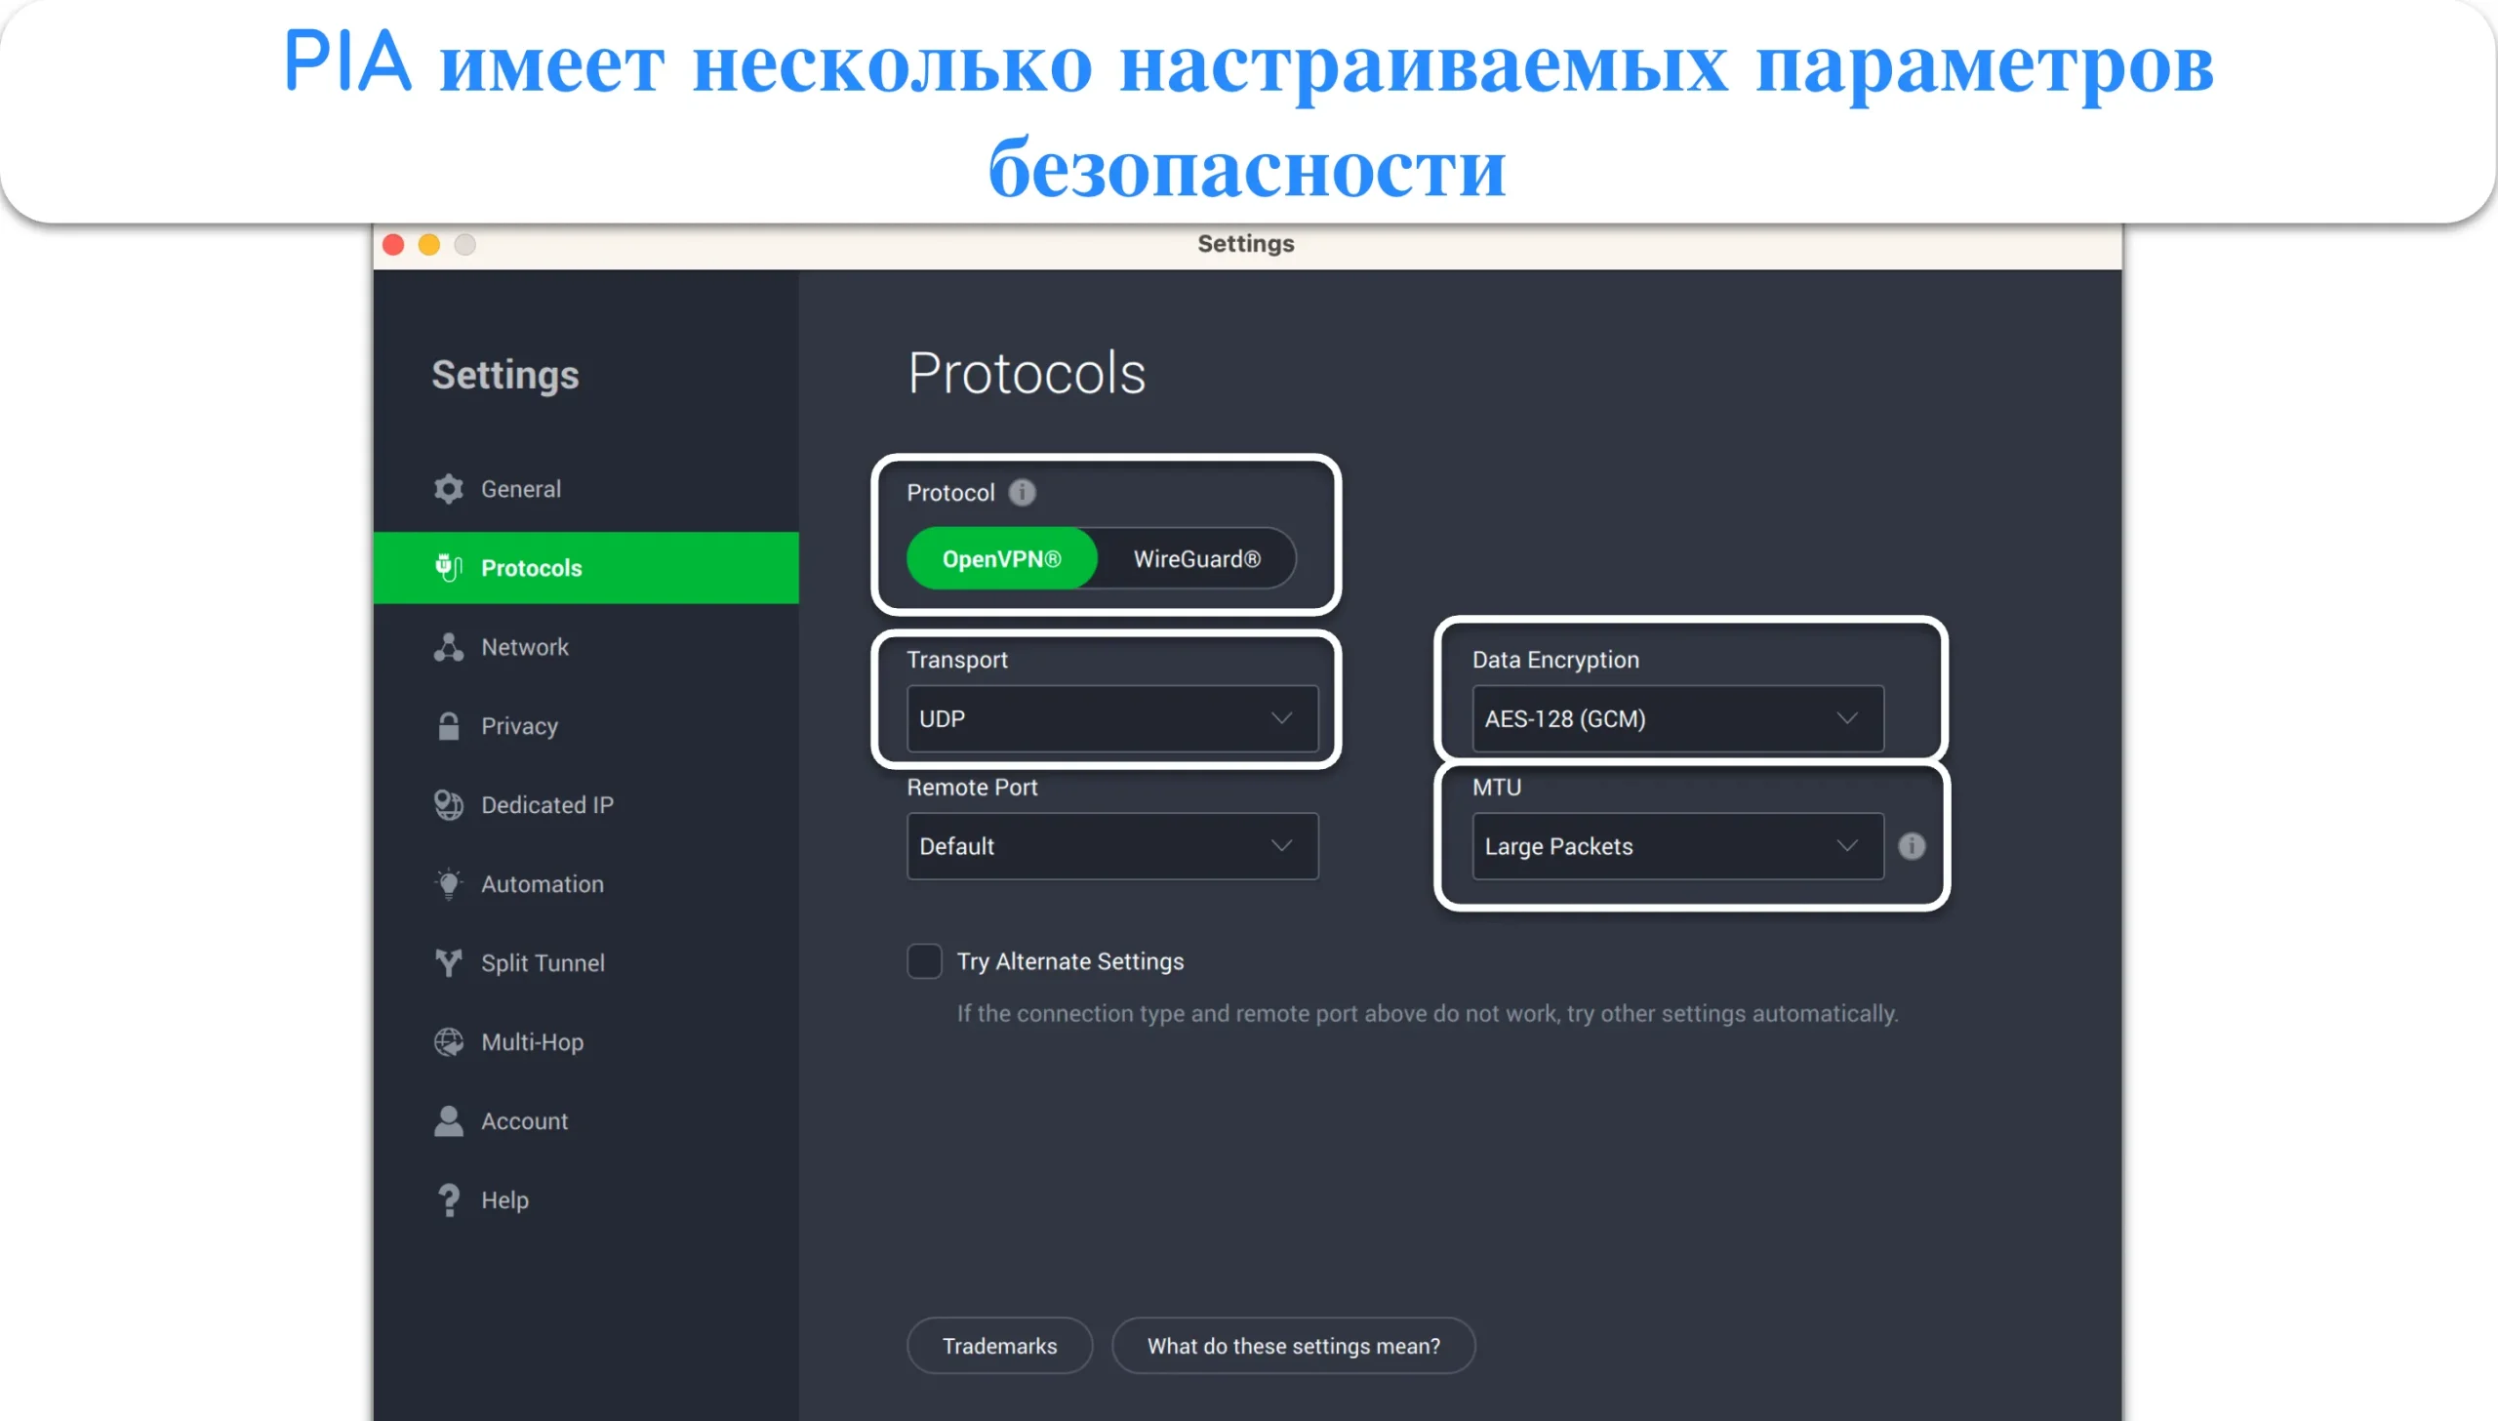The width and height of the screenshot is (2498, 1421).
Task: Click the Network nodes icon
Action: pos(448,647)
